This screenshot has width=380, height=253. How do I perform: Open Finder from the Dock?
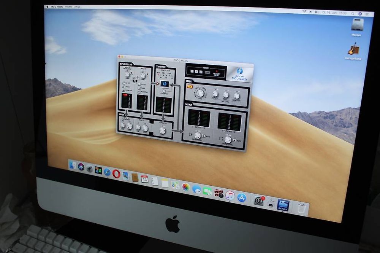tap(73, 165)
